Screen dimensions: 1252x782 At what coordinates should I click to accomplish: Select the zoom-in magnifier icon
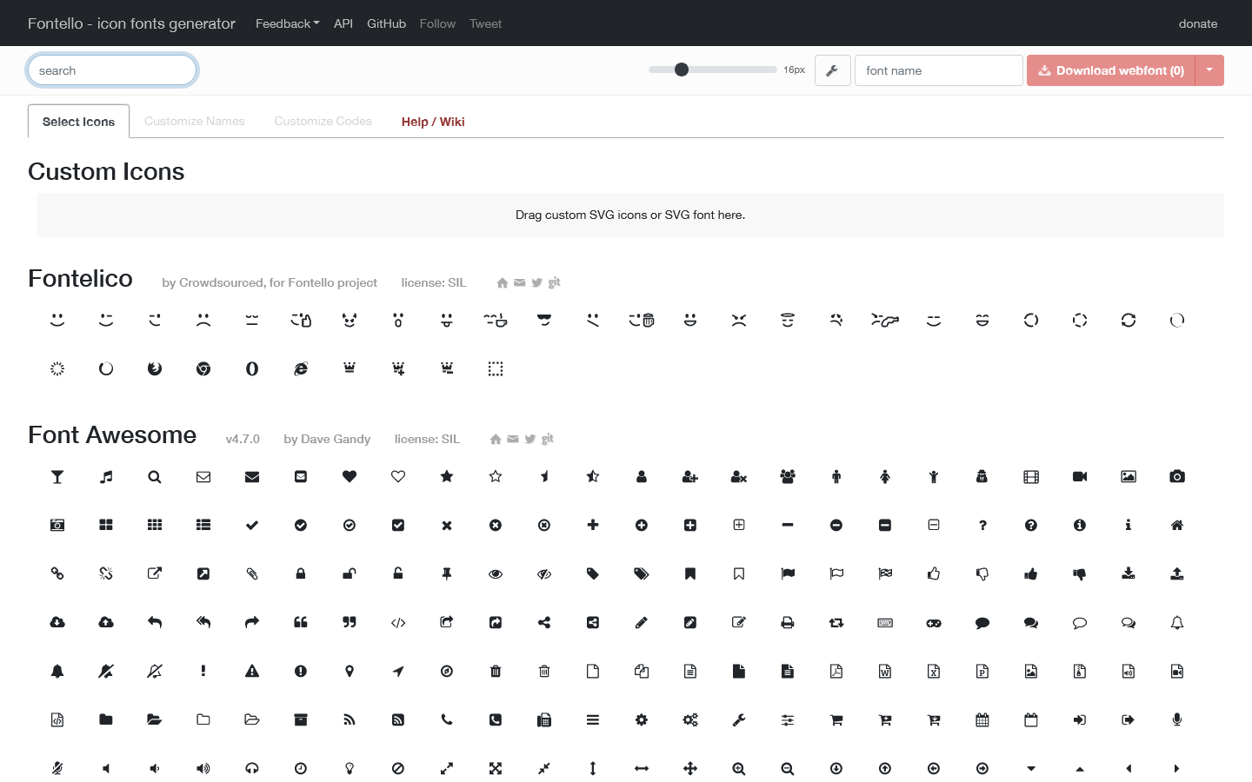tap(739, 768)
